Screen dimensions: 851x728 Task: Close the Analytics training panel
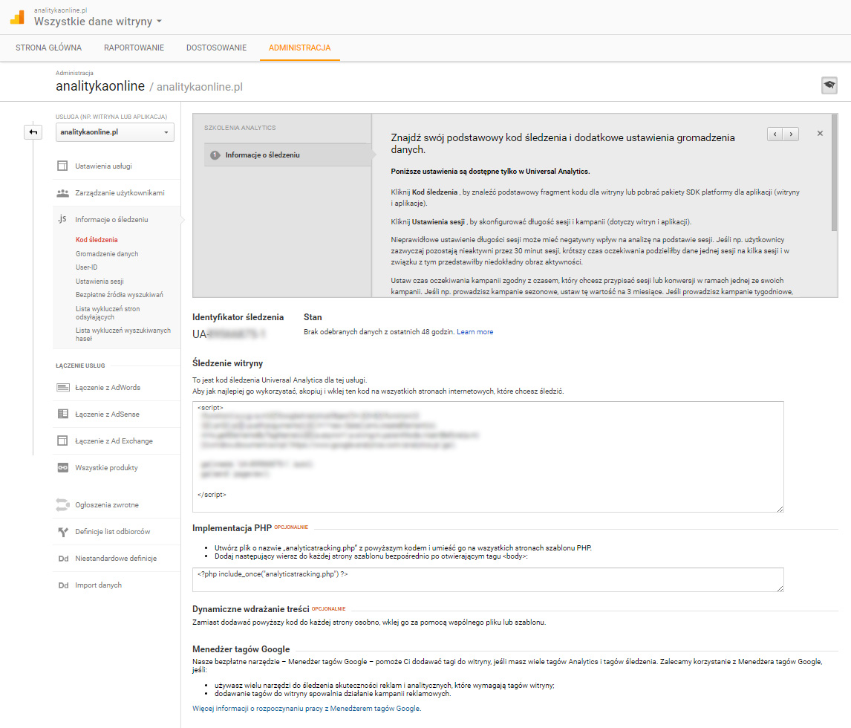820,134
